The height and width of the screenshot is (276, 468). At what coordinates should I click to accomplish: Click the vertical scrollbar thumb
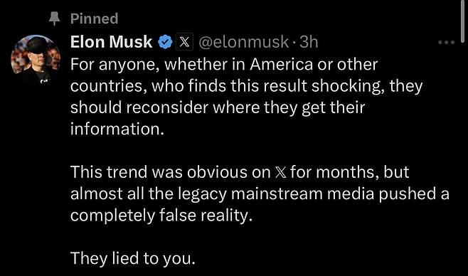coord(463,21)
